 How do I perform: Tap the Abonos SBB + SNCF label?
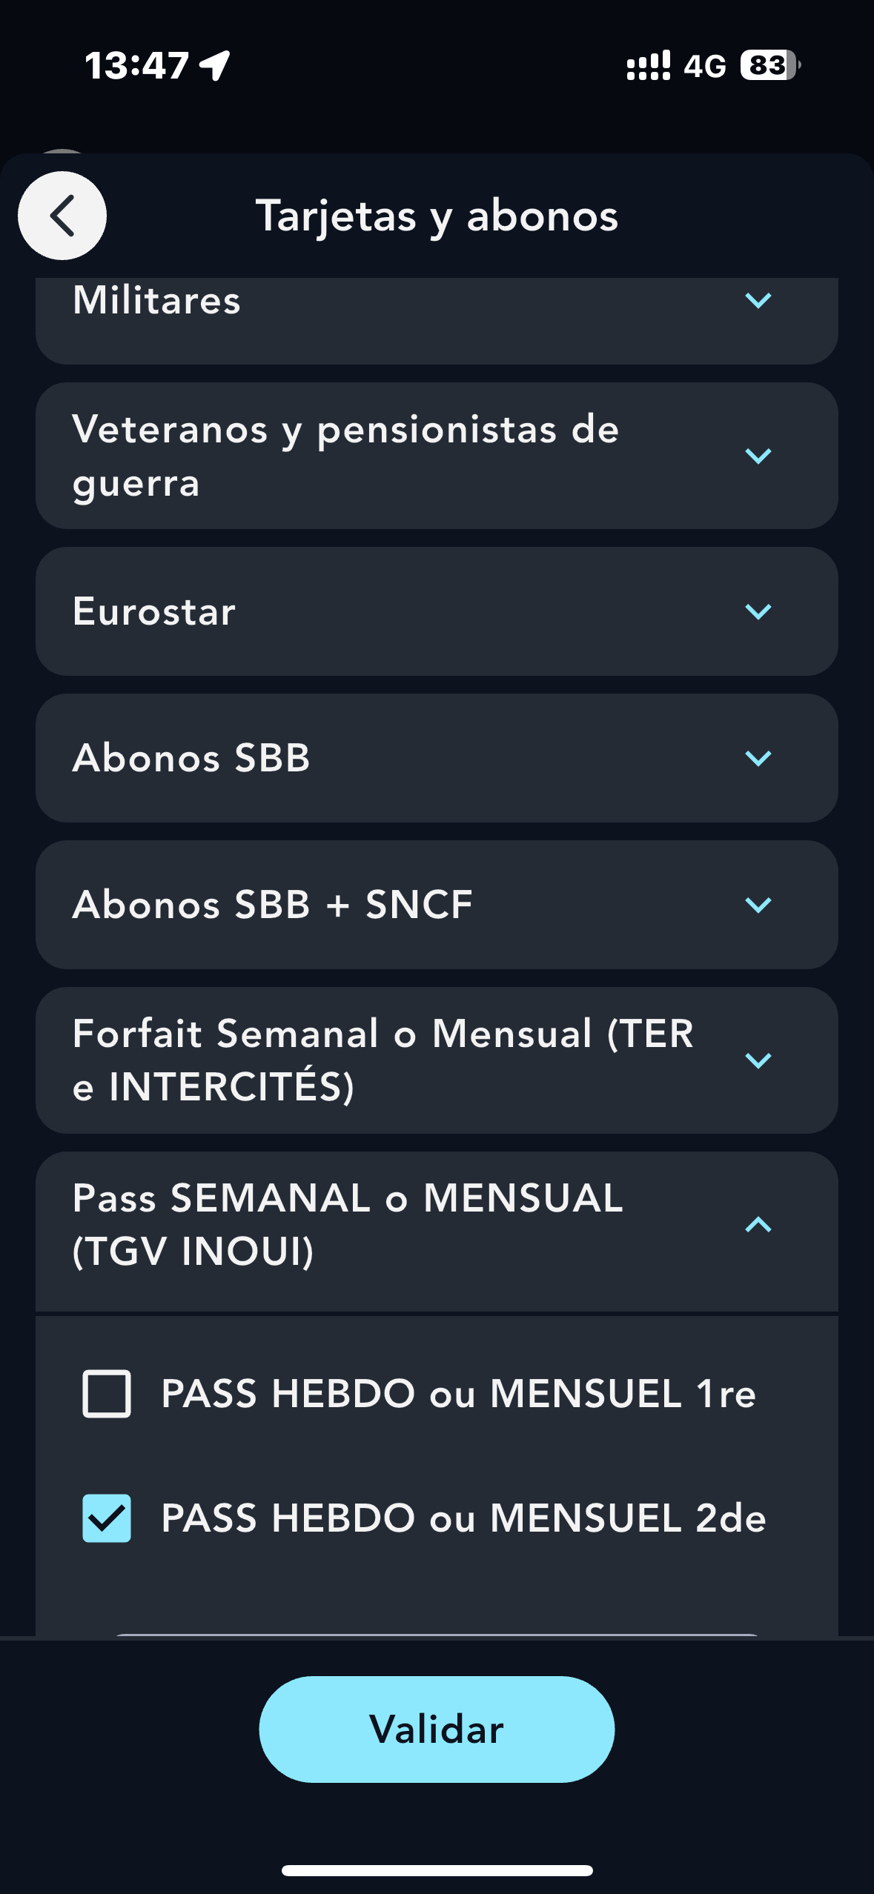click(x=273, y=905)
